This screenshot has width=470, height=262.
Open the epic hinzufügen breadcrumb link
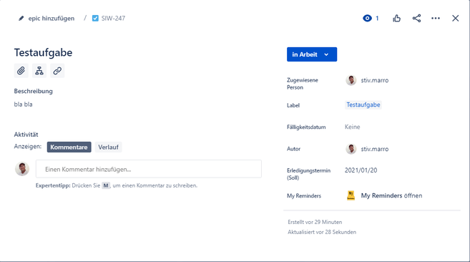[52, 19]
